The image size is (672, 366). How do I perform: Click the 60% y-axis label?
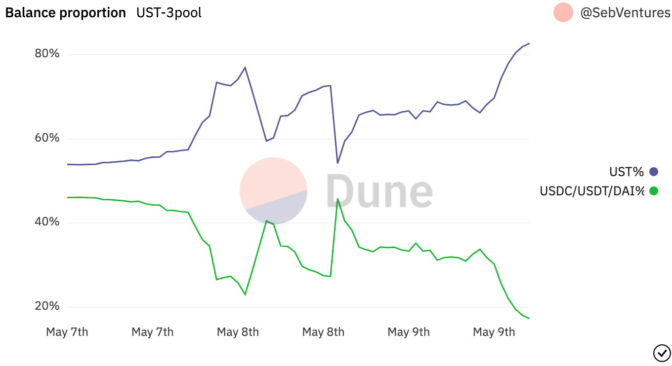pos(47,138)
